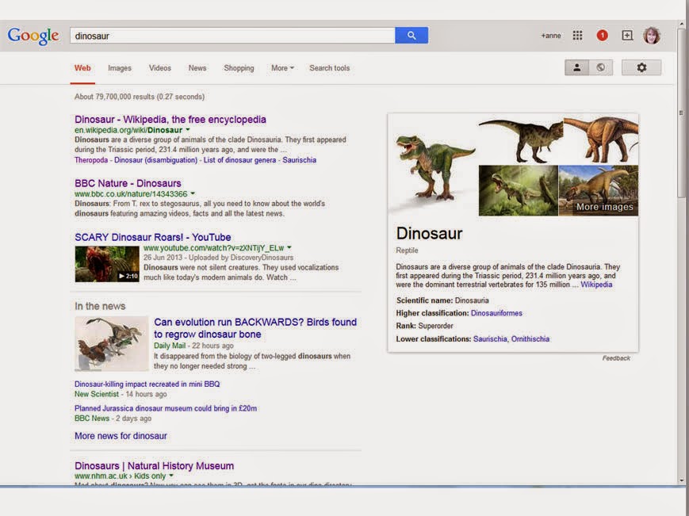Click the page scrollbar thumb

point(682,113)
